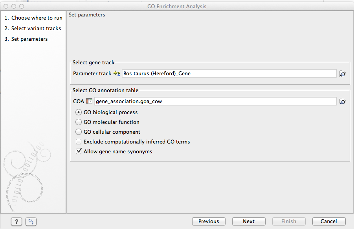Viewport: 354px width, 229px height.
Task: Open help with the question mark button
Action: pyautogui.click(x=16, y=222)
